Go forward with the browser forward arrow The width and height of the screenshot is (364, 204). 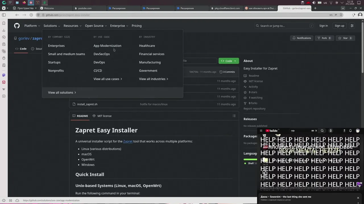[x=24, y=15]
